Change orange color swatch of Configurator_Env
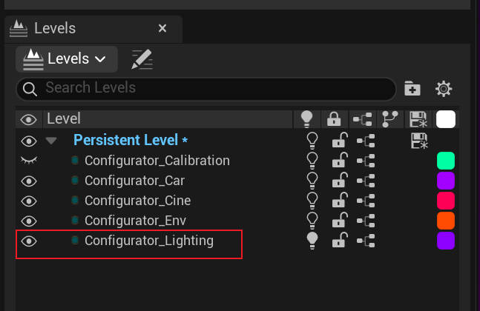This screenshot has height=311, width=480. tap(445, 221)
